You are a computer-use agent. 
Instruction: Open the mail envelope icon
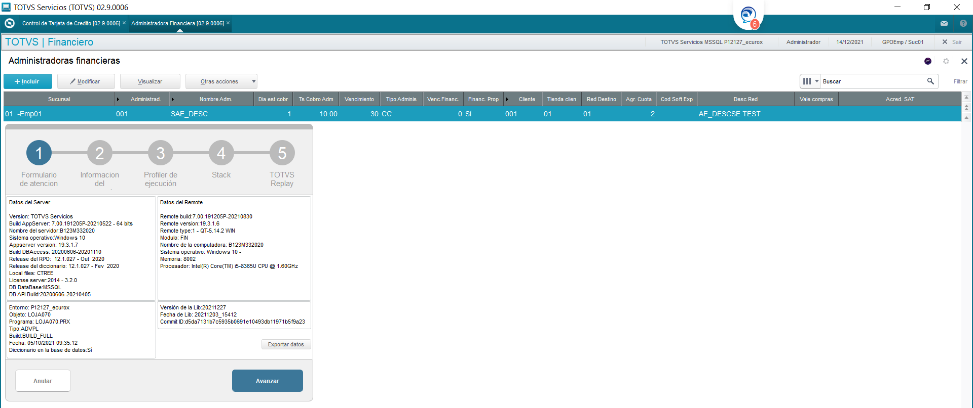point(944,23)
